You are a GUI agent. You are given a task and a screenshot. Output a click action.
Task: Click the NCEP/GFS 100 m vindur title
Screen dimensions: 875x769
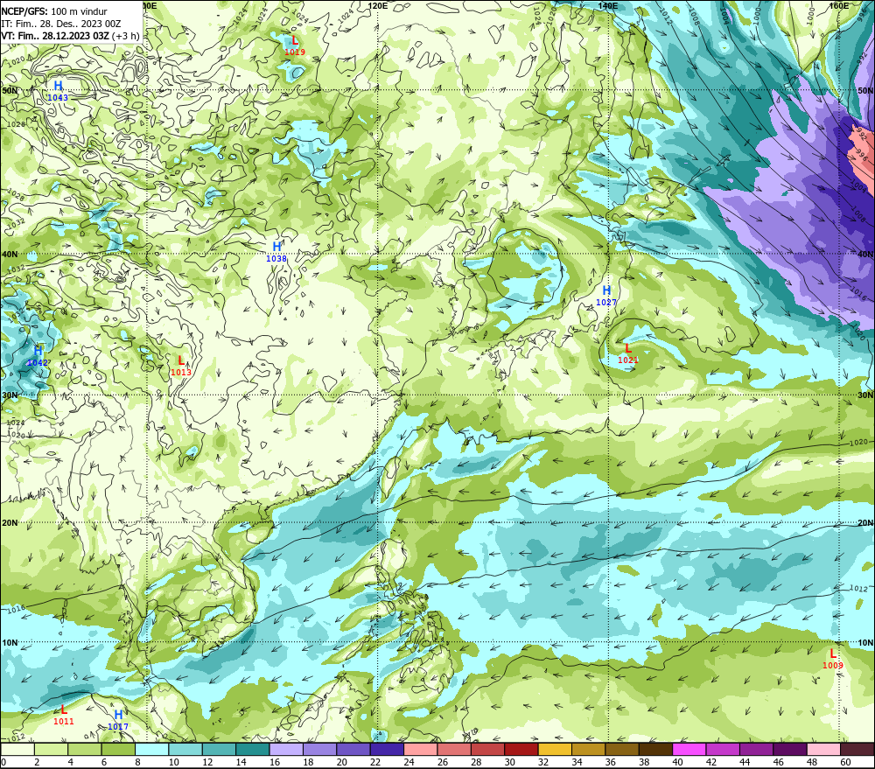tap(54, 11)
